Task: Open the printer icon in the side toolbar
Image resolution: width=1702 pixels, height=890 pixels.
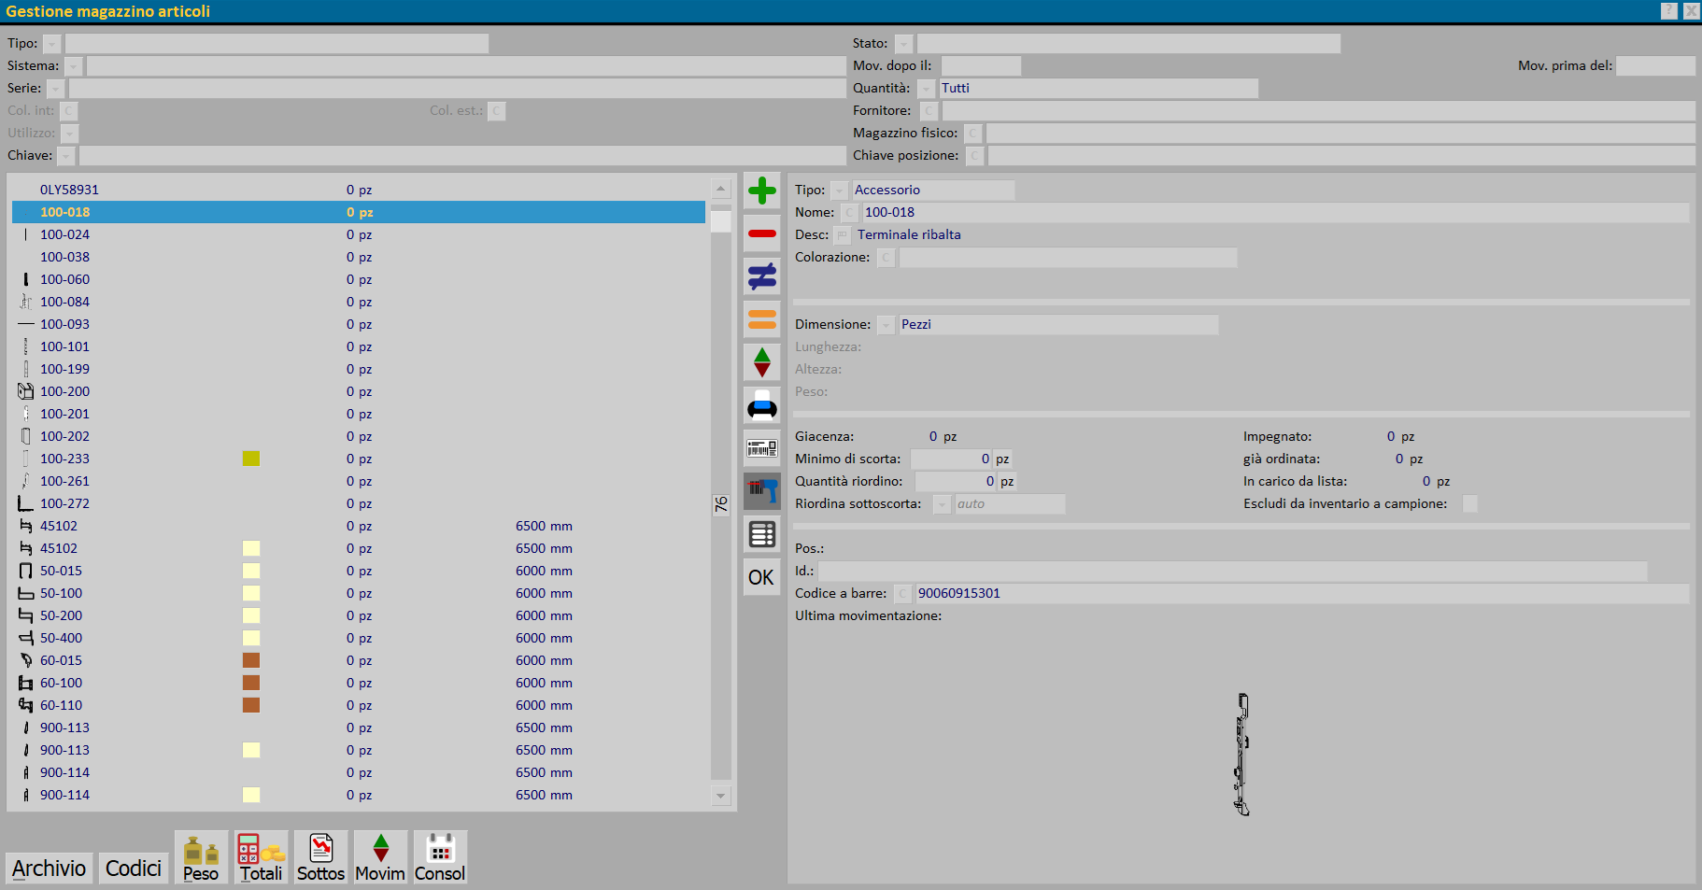Action: [761, 406]
